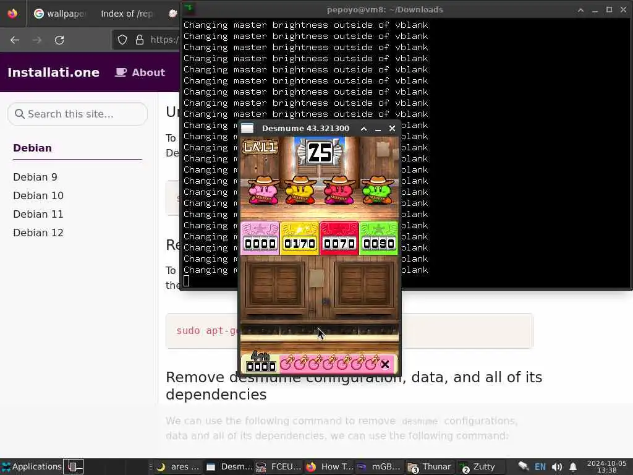
Task: Click the pink score panel 0000
Action: (x=260, y=238)
